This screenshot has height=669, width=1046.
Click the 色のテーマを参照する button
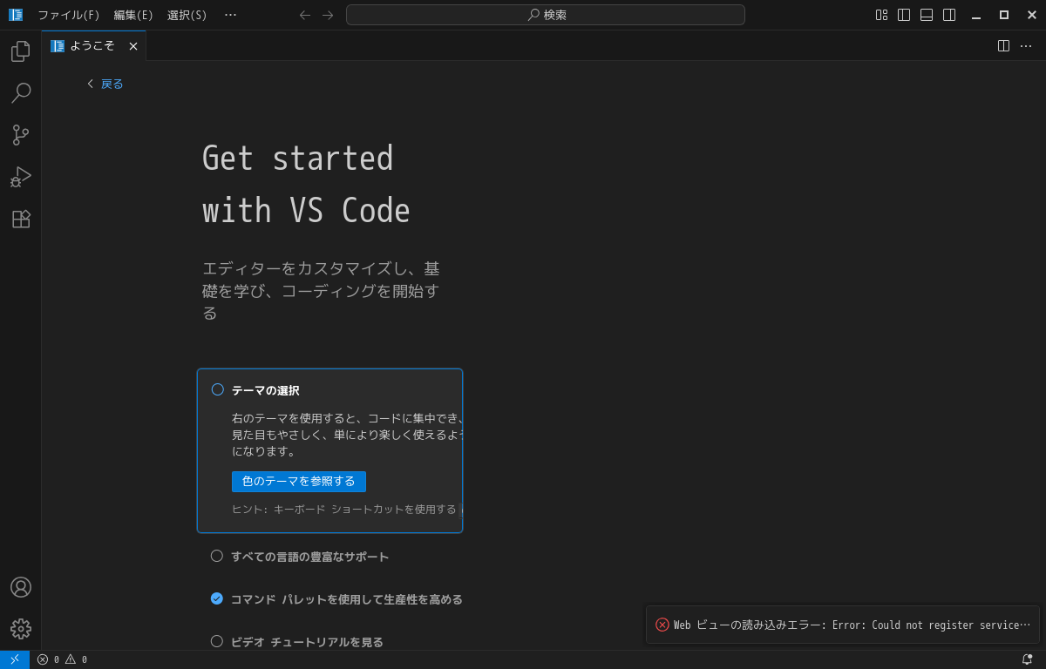[x=299, y=482]
